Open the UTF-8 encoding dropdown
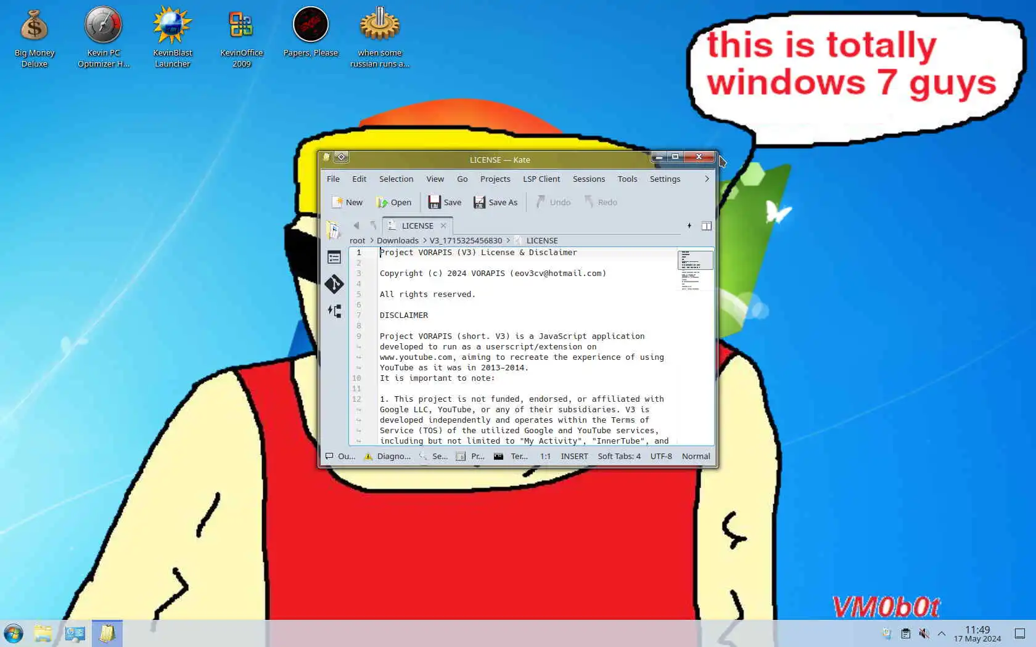 pos(661,456)
